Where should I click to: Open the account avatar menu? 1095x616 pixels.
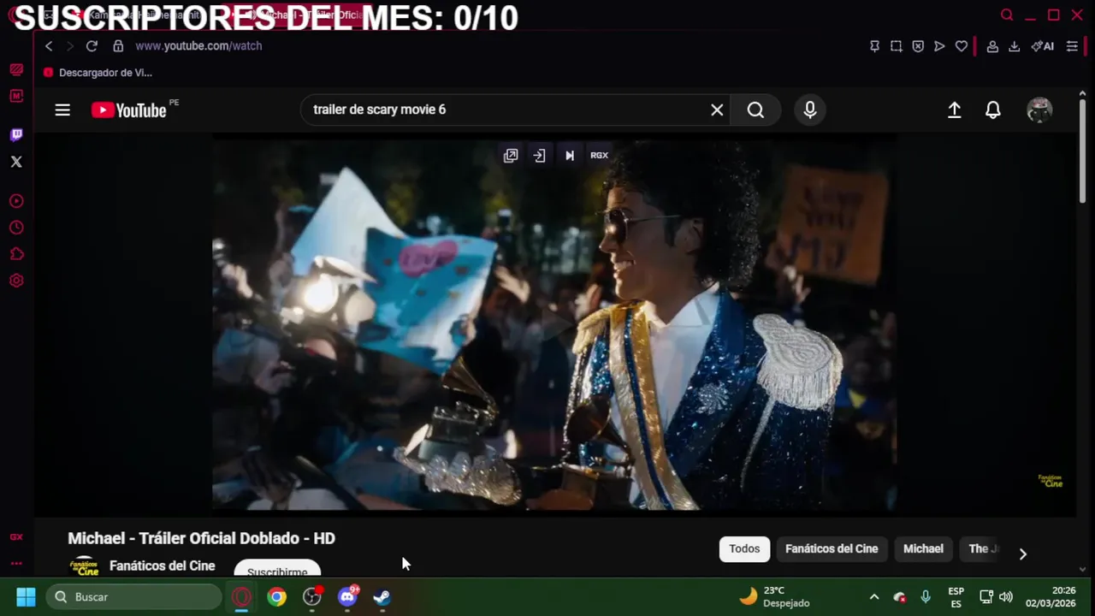[x=1039, y=110]
